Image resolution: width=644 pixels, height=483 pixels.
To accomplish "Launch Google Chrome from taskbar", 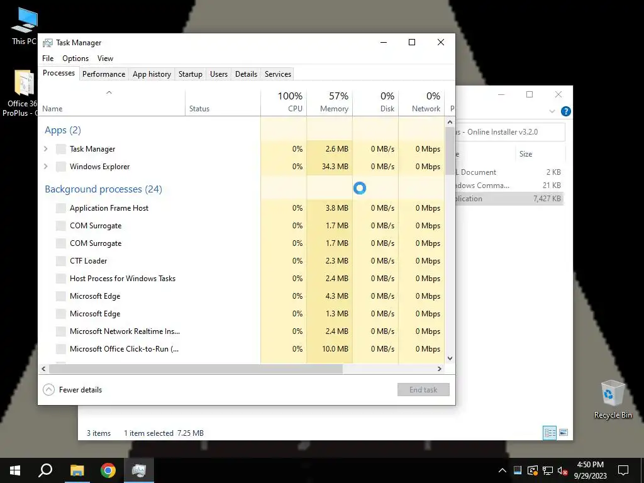I will (x=108, y=470).
